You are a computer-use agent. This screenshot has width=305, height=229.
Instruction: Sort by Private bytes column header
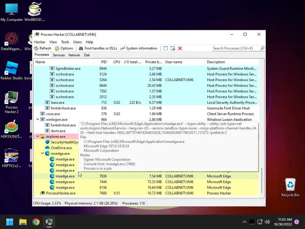(153, 62)
